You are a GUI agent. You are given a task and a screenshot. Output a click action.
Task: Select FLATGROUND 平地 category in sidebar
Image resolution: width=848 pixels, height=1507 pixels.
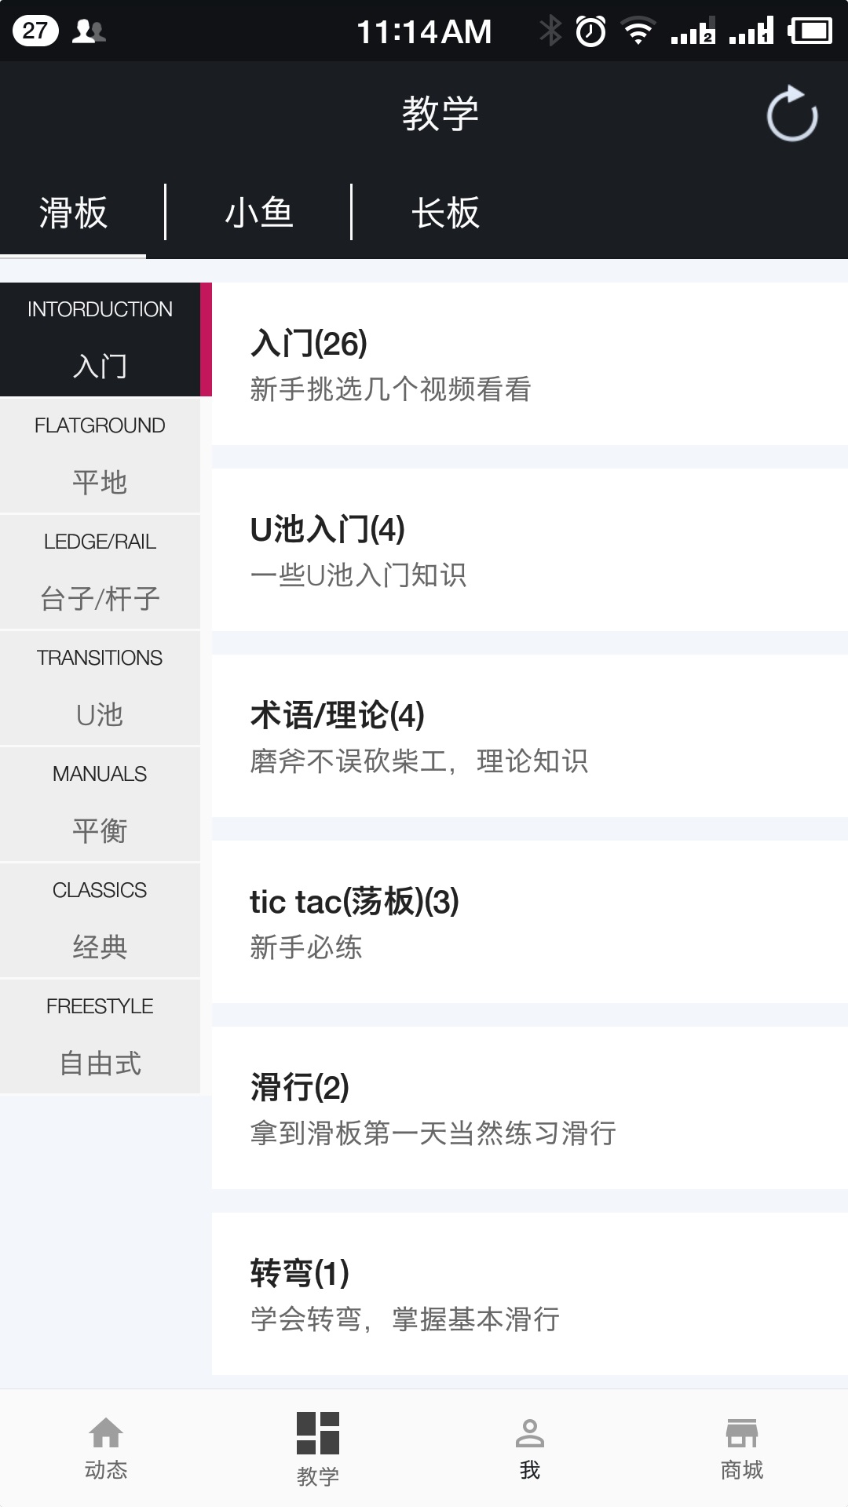pyautogui.click(x=100, y=455)
